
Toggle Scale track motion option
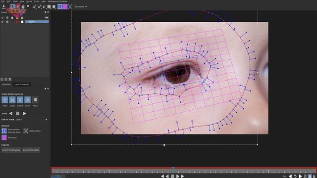[12, 100]
